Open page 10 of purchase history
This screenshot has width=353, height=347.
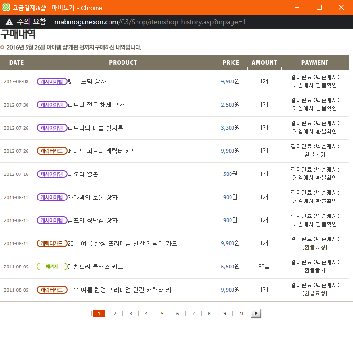tap(242, 313)
